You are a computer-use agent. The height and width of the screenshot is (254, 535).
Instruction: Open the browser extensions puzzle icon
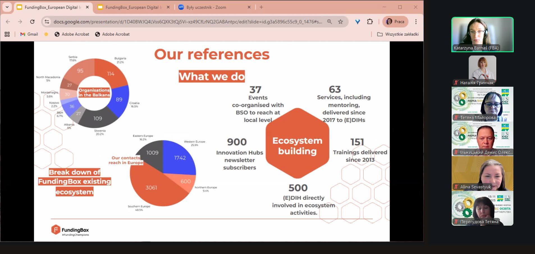pyautogui.click(x=370, y=22)
